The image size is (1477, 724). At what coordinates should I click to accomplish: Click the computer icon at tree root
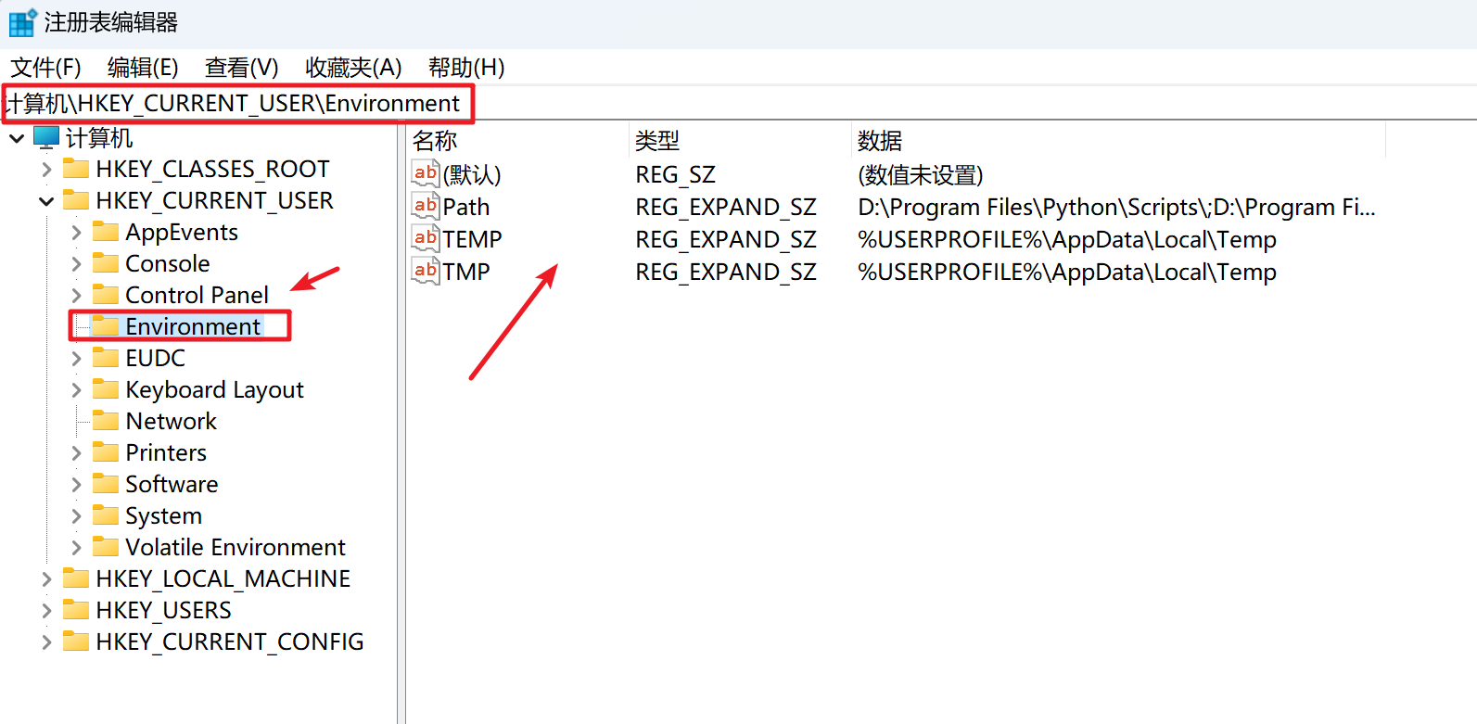(x=46, y=137)
